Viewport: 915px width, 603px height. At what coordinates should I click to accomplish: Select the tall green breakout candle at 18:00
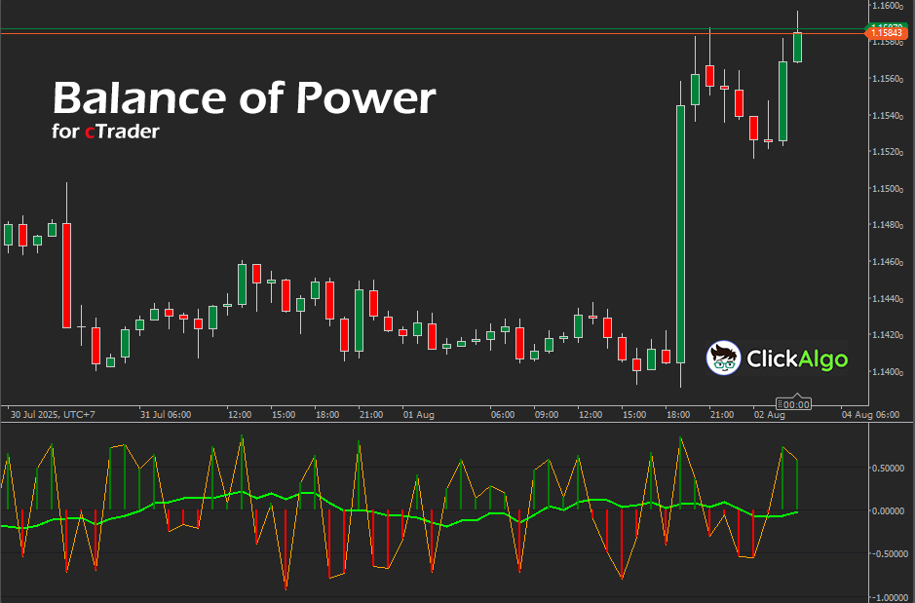pyautogui.click(x=680, y=234)
